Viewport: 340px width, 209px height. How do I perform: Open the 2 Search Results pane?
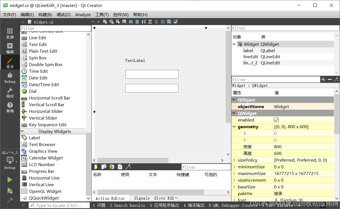pyautogui.click(x=127, y=205)
